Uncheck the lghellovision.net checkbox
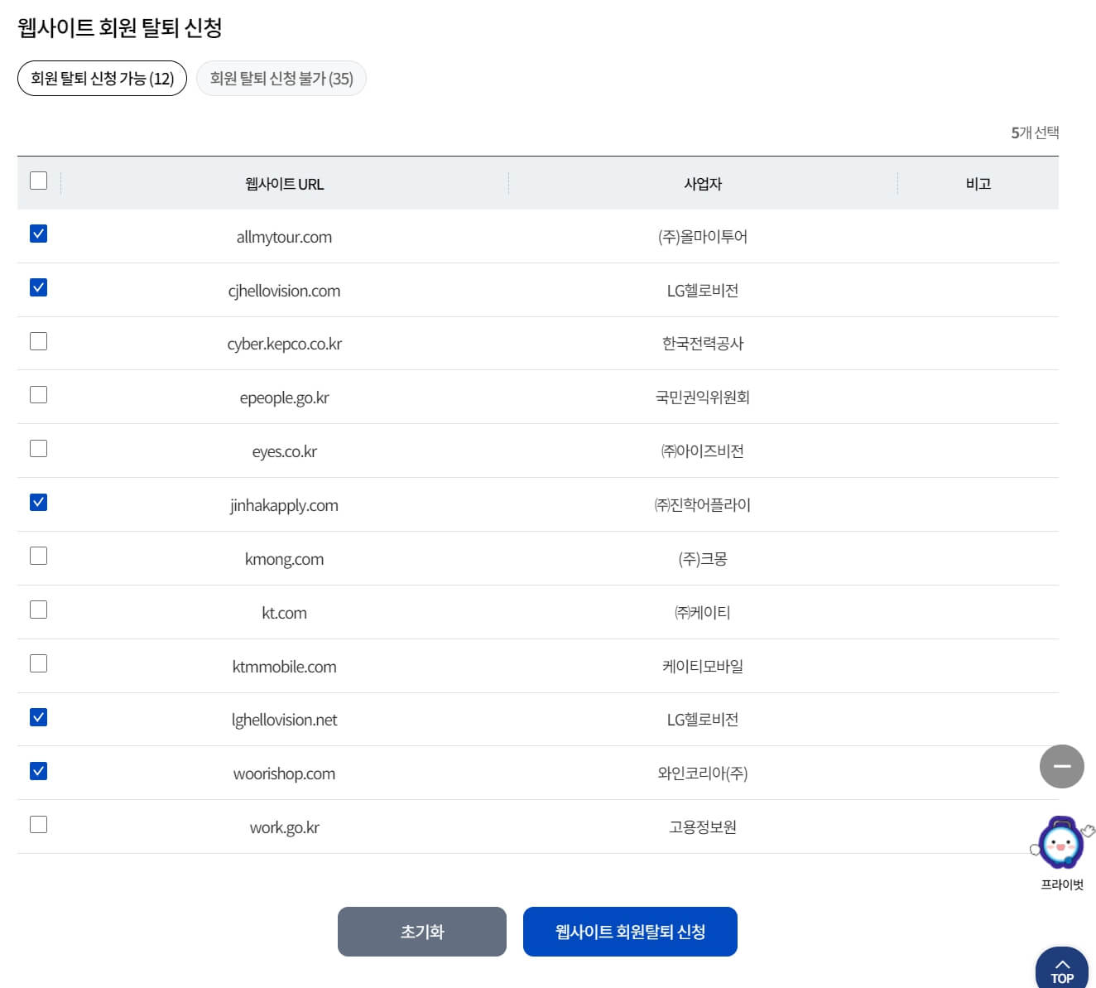The width and height of the screenshot is (1096, 988). [38, 716]
